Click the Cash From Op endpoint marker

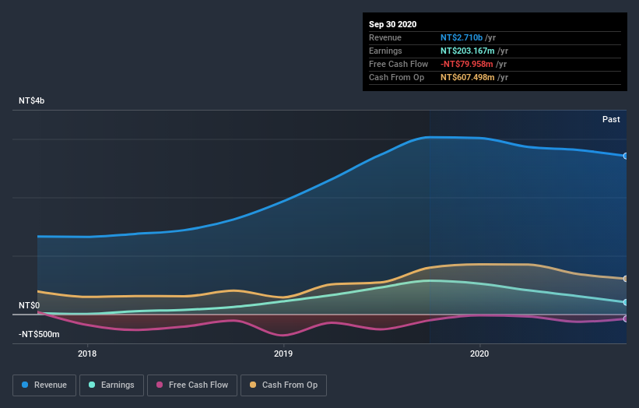[625, 279]
